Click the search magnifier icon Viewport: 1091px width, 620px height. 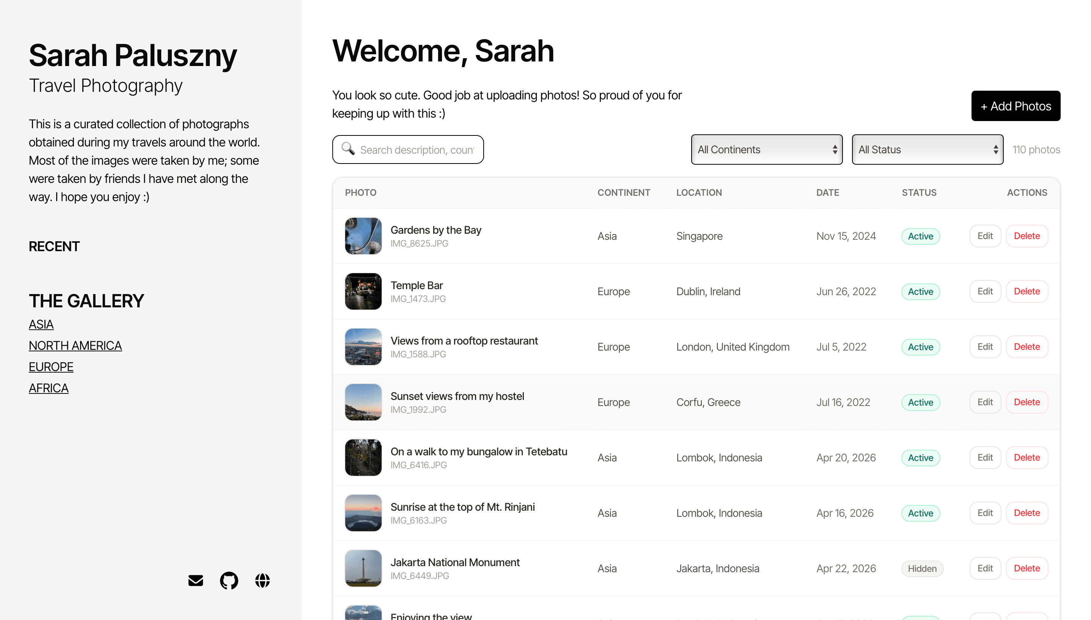(348, 149)
